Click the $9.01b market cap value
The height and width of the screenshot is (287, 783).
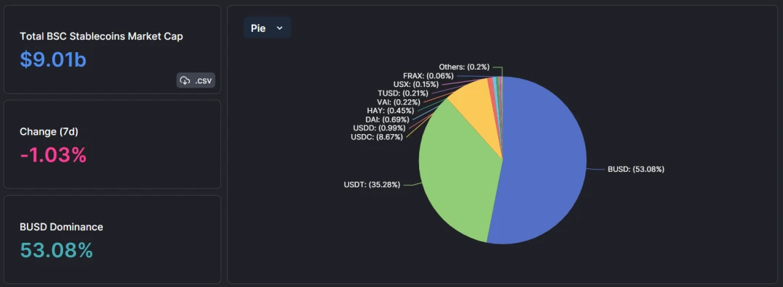point(53,60)
